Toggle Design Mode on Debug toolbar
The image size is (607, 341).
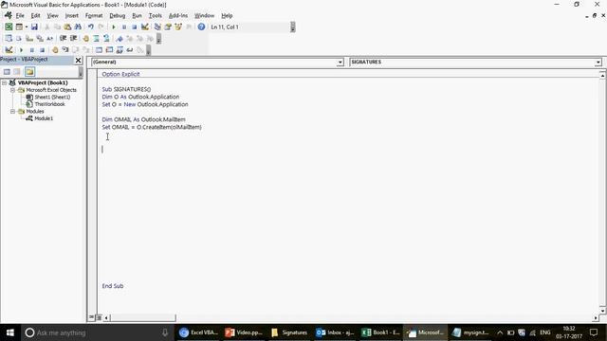(9, 50)
